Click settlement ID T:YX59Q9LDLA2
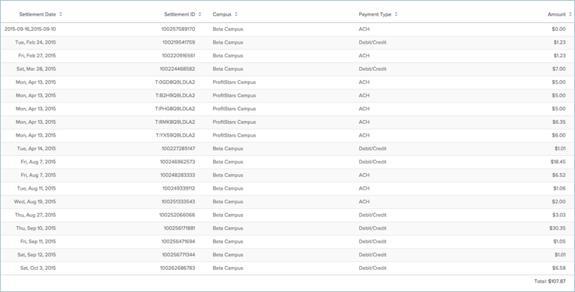 tap(175, 135)
